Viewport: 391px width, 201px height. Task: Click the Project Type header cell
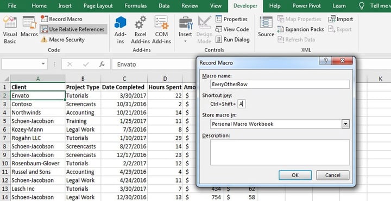[x=83, y=87]
